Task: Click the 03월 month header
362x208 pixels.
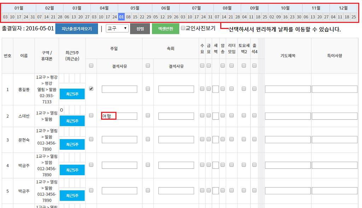Action: pos(77,8)
